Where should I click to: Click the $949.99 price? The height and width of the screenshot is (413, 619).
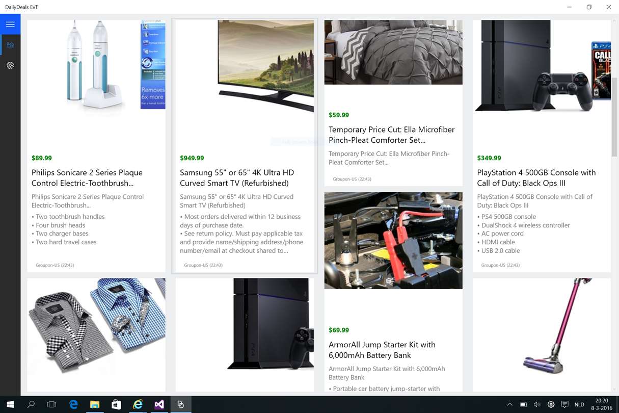point(192,158)
